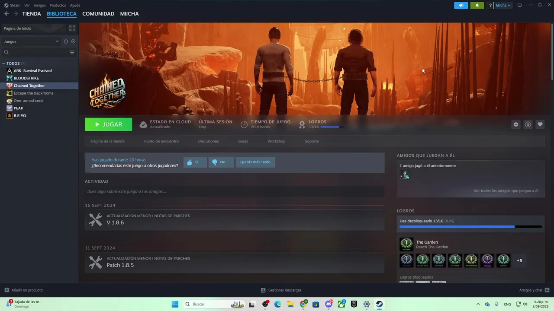The width and height of the screenshot is (554, 311).
Task: Go forward with the right arrow
Action: (x=16, y=14)
